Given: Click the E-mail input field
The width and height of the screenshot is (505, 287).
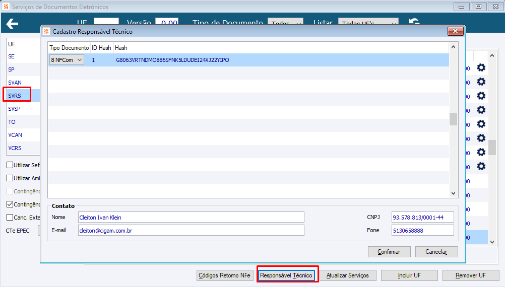Looking at the screenshot, I should click(x=191, y=231).
